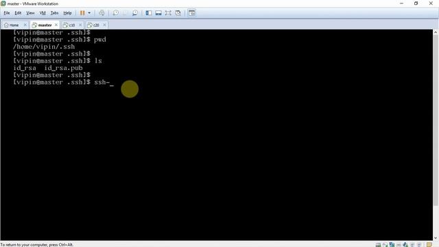Viewport: 439px width, 247px height.
Task: Click the 'ls' command text
Action: point(98,61)
